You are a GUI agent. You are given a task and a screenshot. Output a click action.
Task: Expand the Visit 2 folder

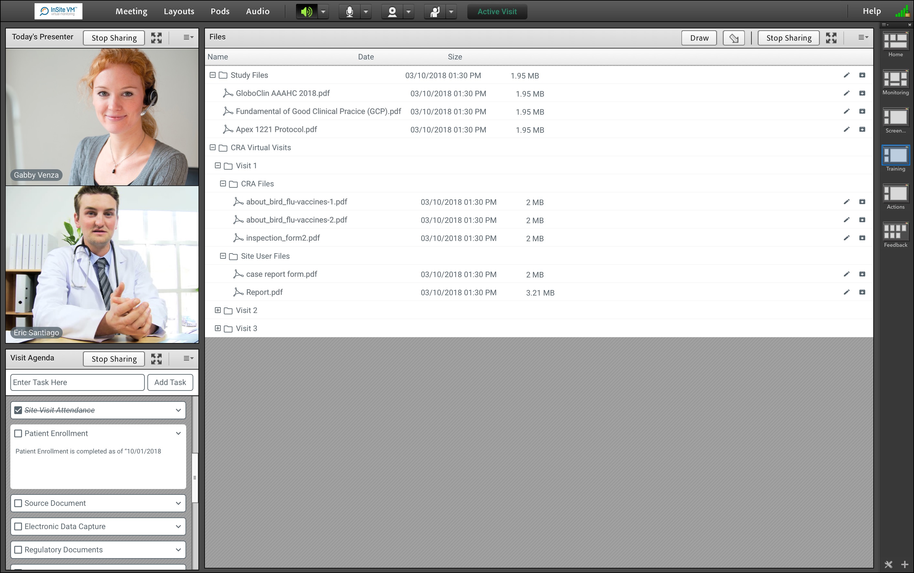(218, 310)
